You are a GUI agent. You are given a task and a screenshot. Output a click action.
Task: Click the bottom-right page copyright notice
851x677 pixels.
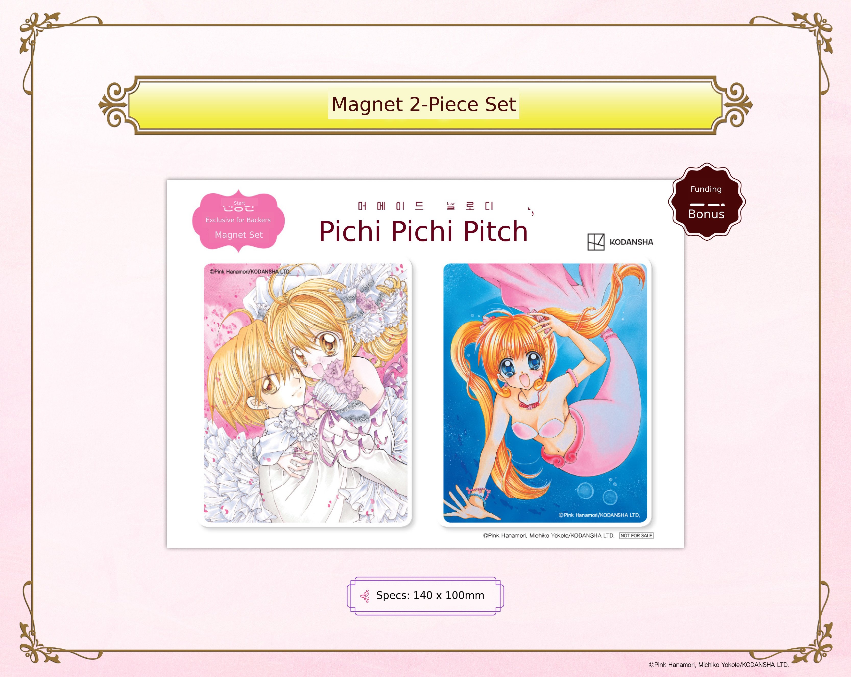tap(719, 664)
